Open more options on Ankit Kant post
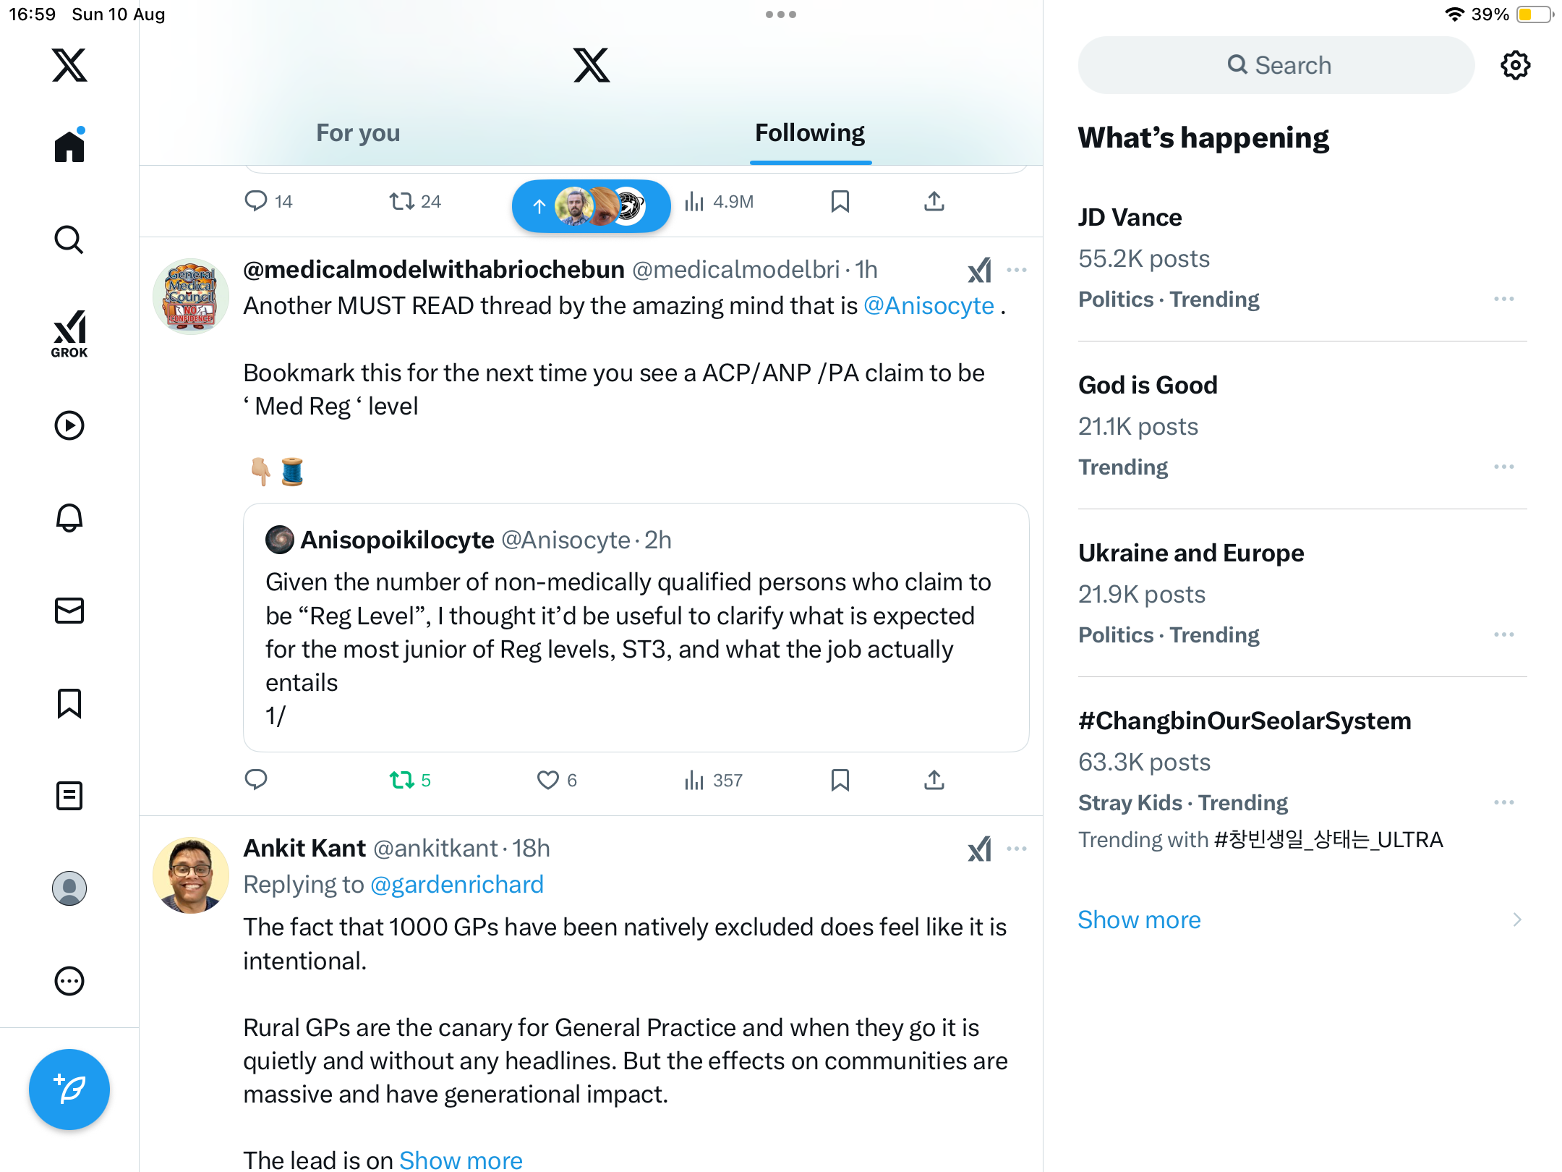 tap(1016, 849)
